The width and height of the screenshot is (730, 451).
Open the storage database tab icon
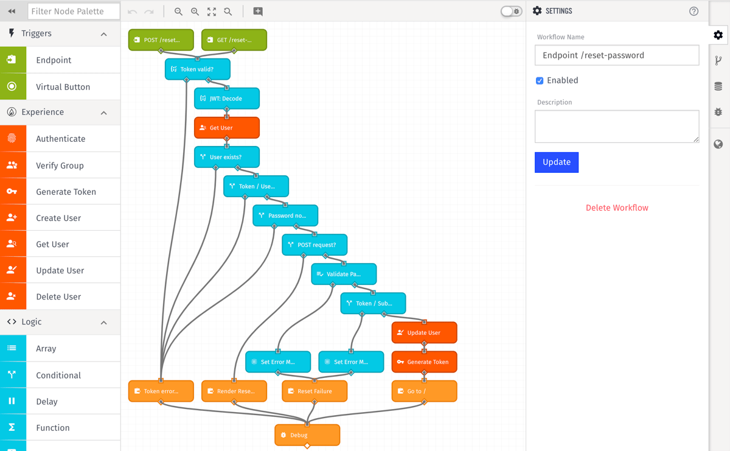(x=718, y=86)
